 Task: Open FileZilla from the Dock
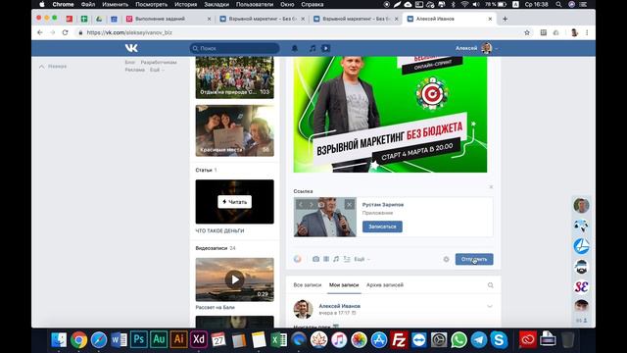[x=399, y=340]
